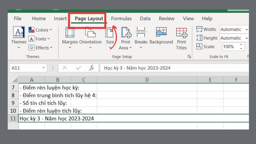
Task: Switch to the Review tab
Action: tap(167, 18)
